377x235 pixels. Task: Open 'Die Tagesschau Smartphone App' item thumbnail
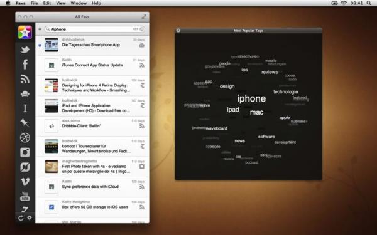(52, 45)
